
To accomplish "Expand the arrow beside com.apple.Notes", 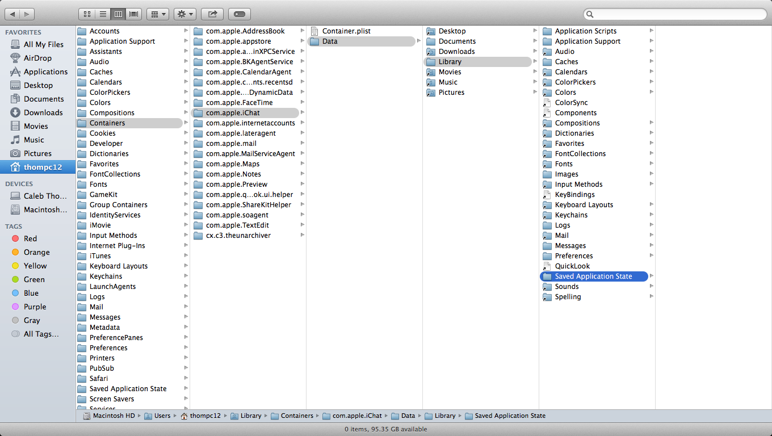I will (x=302, y=174).
